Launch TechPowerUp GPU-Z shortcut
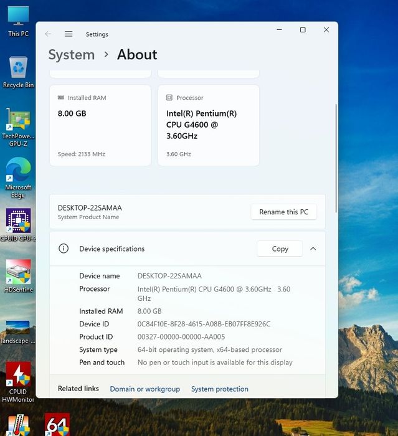The width and height of the screenshot is (398, 436). [x=18, y=127]
